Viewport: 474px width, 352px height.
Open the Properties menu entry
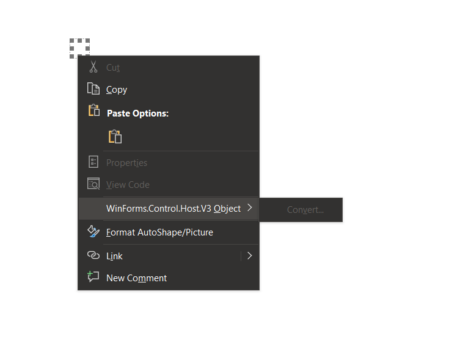click(x=169, y=163)
